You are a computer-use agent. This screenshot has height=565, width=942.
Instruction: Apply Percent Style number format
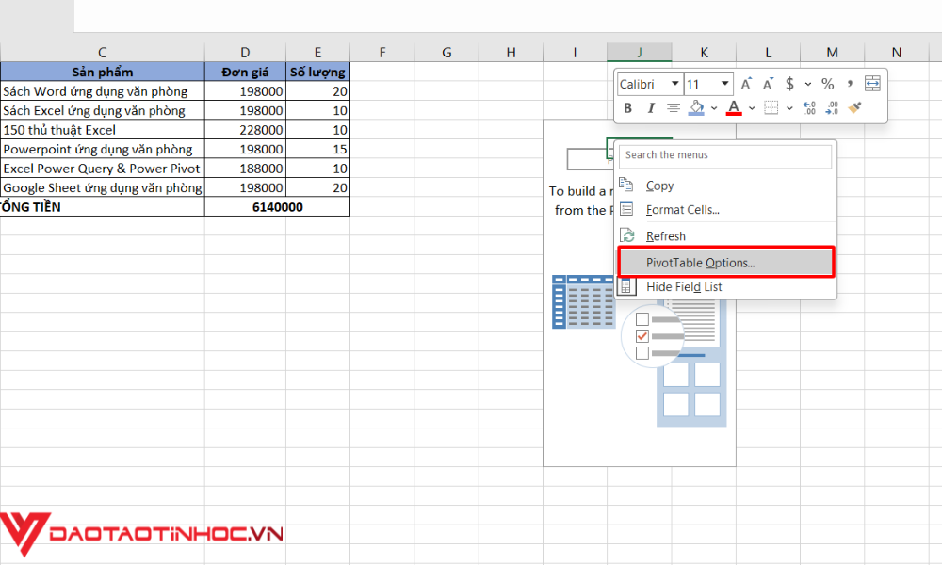coord(828,84)
